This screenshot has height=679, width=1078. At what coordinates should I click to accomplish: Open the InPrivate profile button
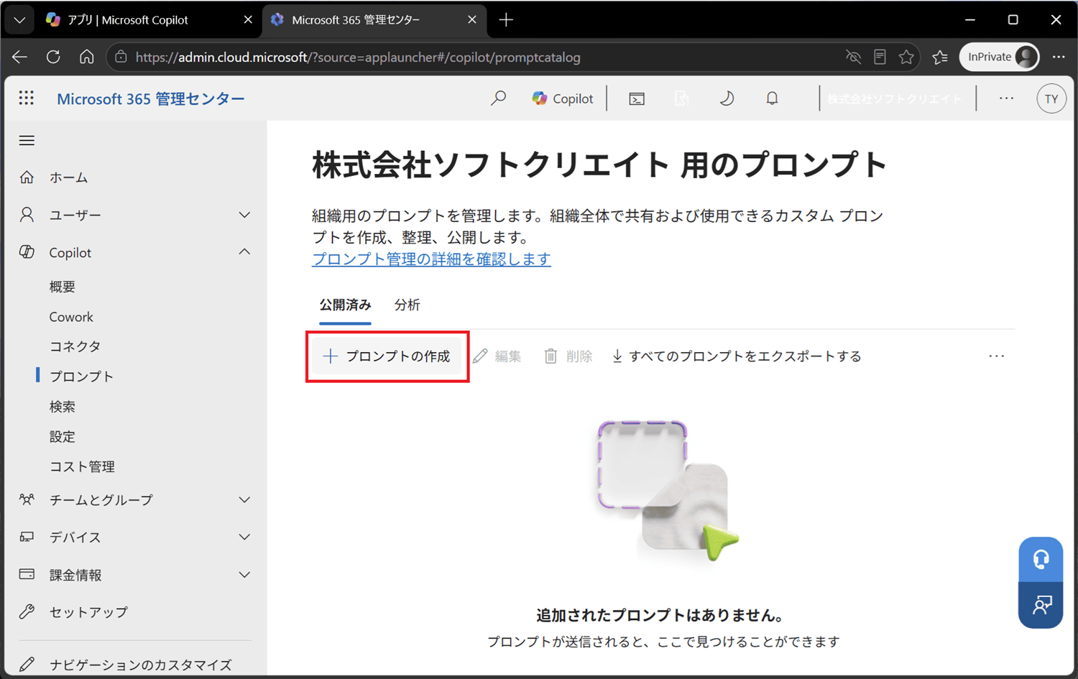click(999, 57)
